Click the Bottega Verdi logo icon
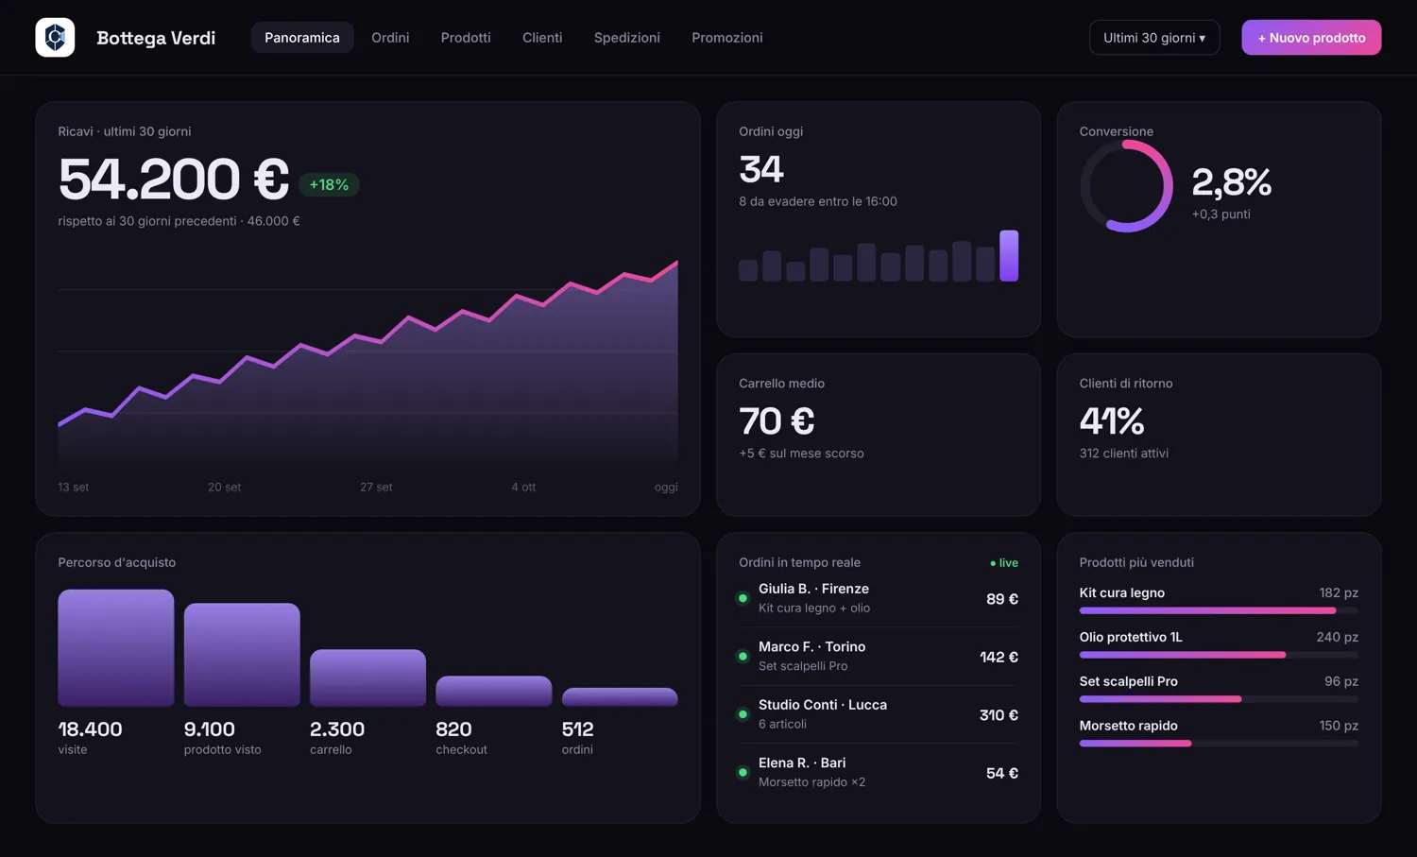The height and width of the screenshot is (857, 1417). click(x=55, y=38)
